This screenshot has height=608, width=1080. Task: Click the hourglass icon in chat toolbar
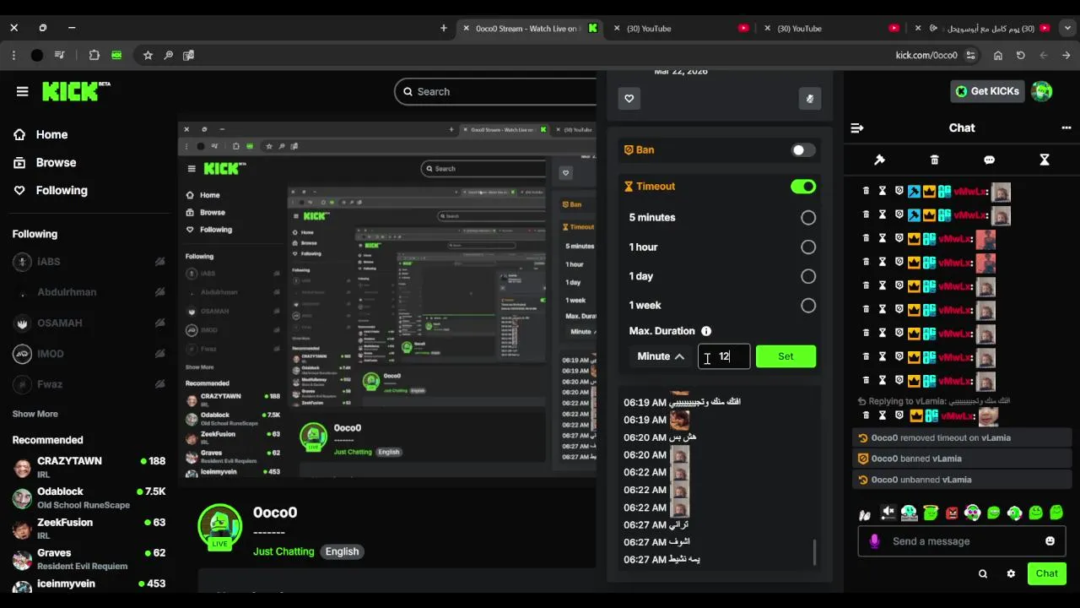(1044, 160)
